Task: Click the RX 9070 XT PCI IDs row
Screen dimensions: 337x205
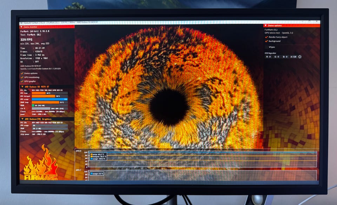Action: pyautogui.click(x=41, y=90)
